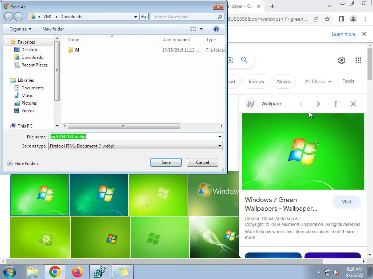Sort by Name column header
Viewport: 373px width, 279px height.
coord(73,40)
